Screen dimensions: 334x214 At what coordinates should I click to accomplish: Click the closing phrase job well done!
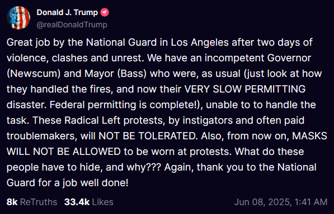pos(96,183)
